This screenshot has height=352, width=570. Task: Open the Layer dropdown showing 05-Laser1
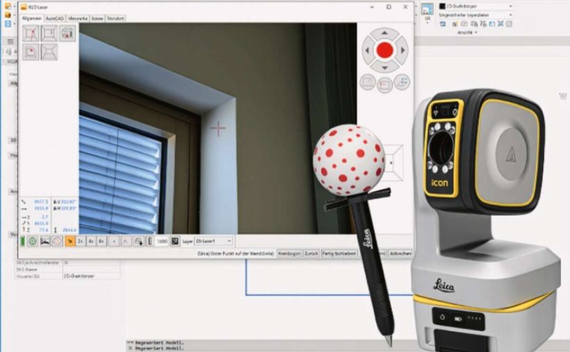pos(213,241)
